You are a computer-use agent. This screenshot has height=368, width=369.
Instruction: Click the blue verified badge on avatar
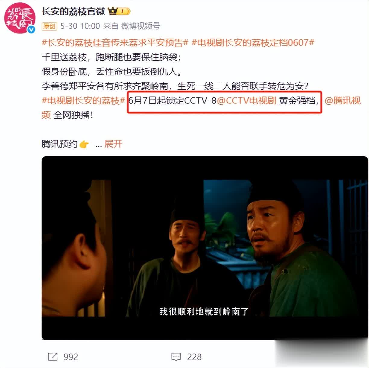click(x=31, y=29)
